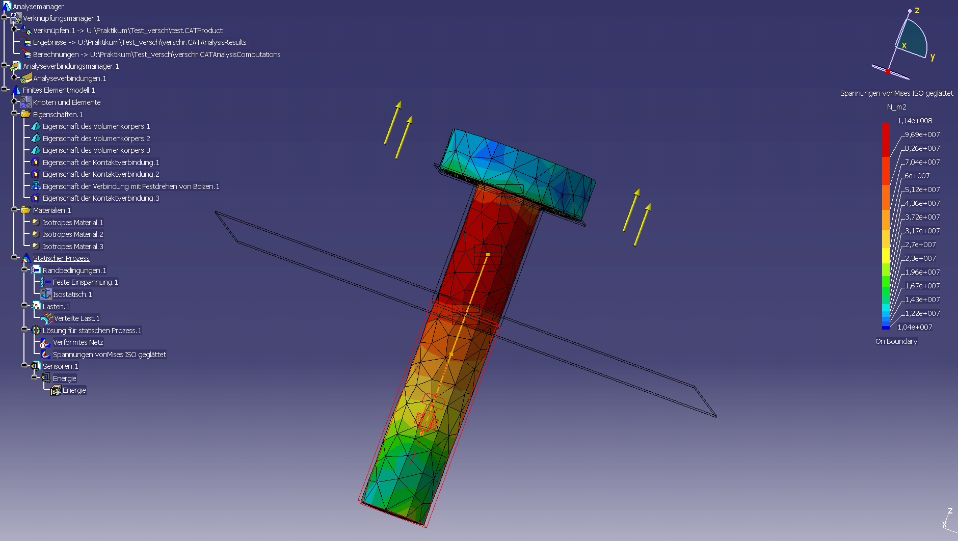The width and height of the screenshot is (958, 541).
Task: Click the Feste Einspannung.1 clamp icon
Action: click(x=46, y=282)
